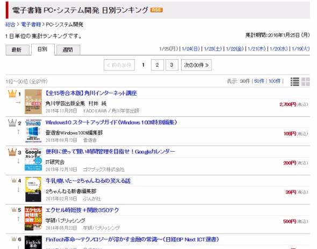Show 50件 per page
The image size is (317, 249).
pyautogui.click(x=259, y=81)
